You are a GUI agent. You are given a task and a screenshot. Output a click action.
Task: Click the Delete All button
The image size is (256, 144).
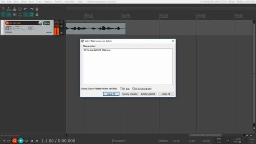[166, 94]
